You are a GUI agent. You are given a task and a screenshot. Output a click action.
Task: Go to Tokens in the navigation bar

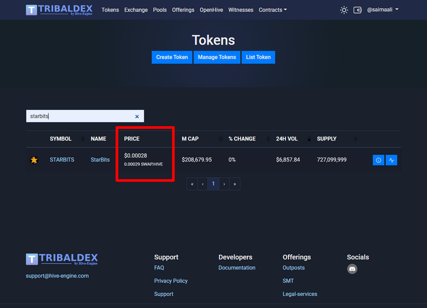click(110, 10)
